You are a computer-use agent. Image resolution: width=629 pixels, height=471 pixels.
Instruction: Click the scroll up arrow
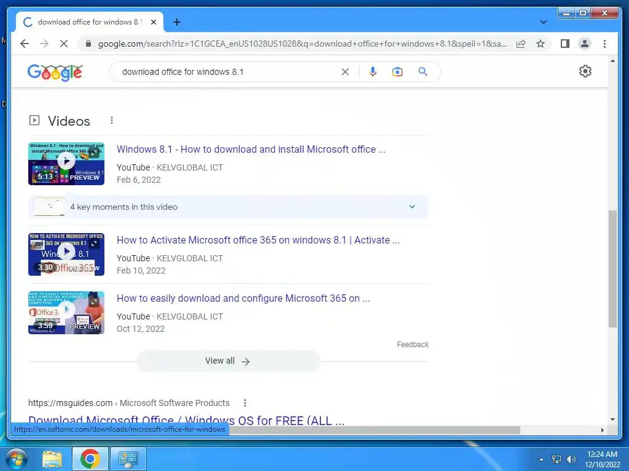[612, 61]
